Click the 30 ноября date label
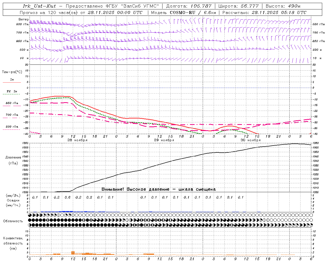The height and width of the screenshot is (261, 326). coord(251,140)
